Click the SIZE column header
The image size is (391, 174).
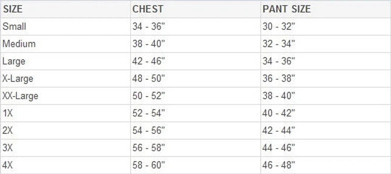(x=13, y=9)
